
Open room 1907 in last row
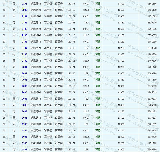point(25,149)
